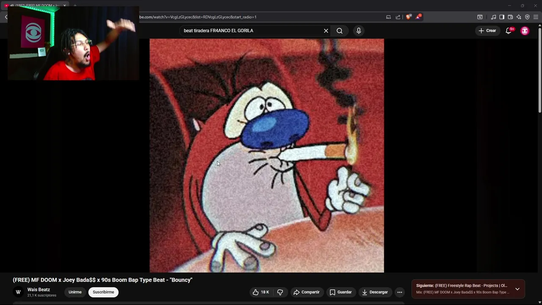Click the search magnifier button
This screenshot has height=305, width=542.
[x=340, y=30]
